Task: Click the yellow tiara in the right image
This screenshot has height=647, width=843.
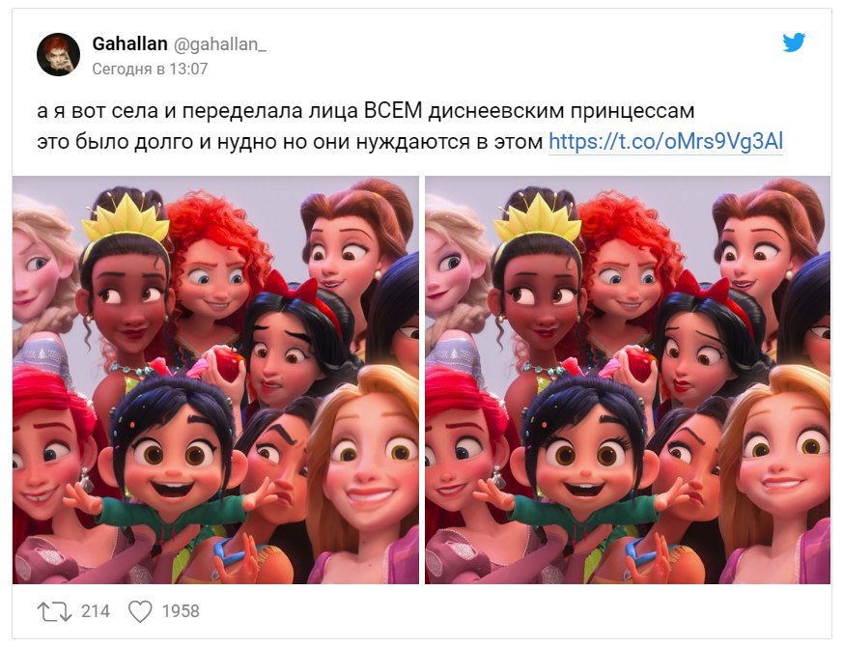Action: tap(538, 217)
